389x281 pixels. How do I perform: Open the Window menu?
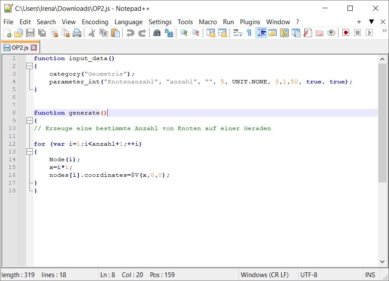point(278,22)
